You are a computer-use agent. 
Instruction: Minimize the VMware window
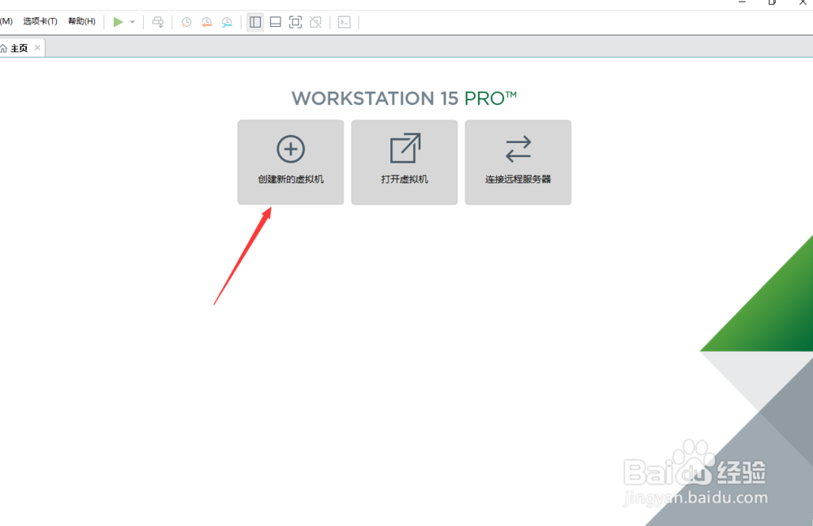(742, 2)
